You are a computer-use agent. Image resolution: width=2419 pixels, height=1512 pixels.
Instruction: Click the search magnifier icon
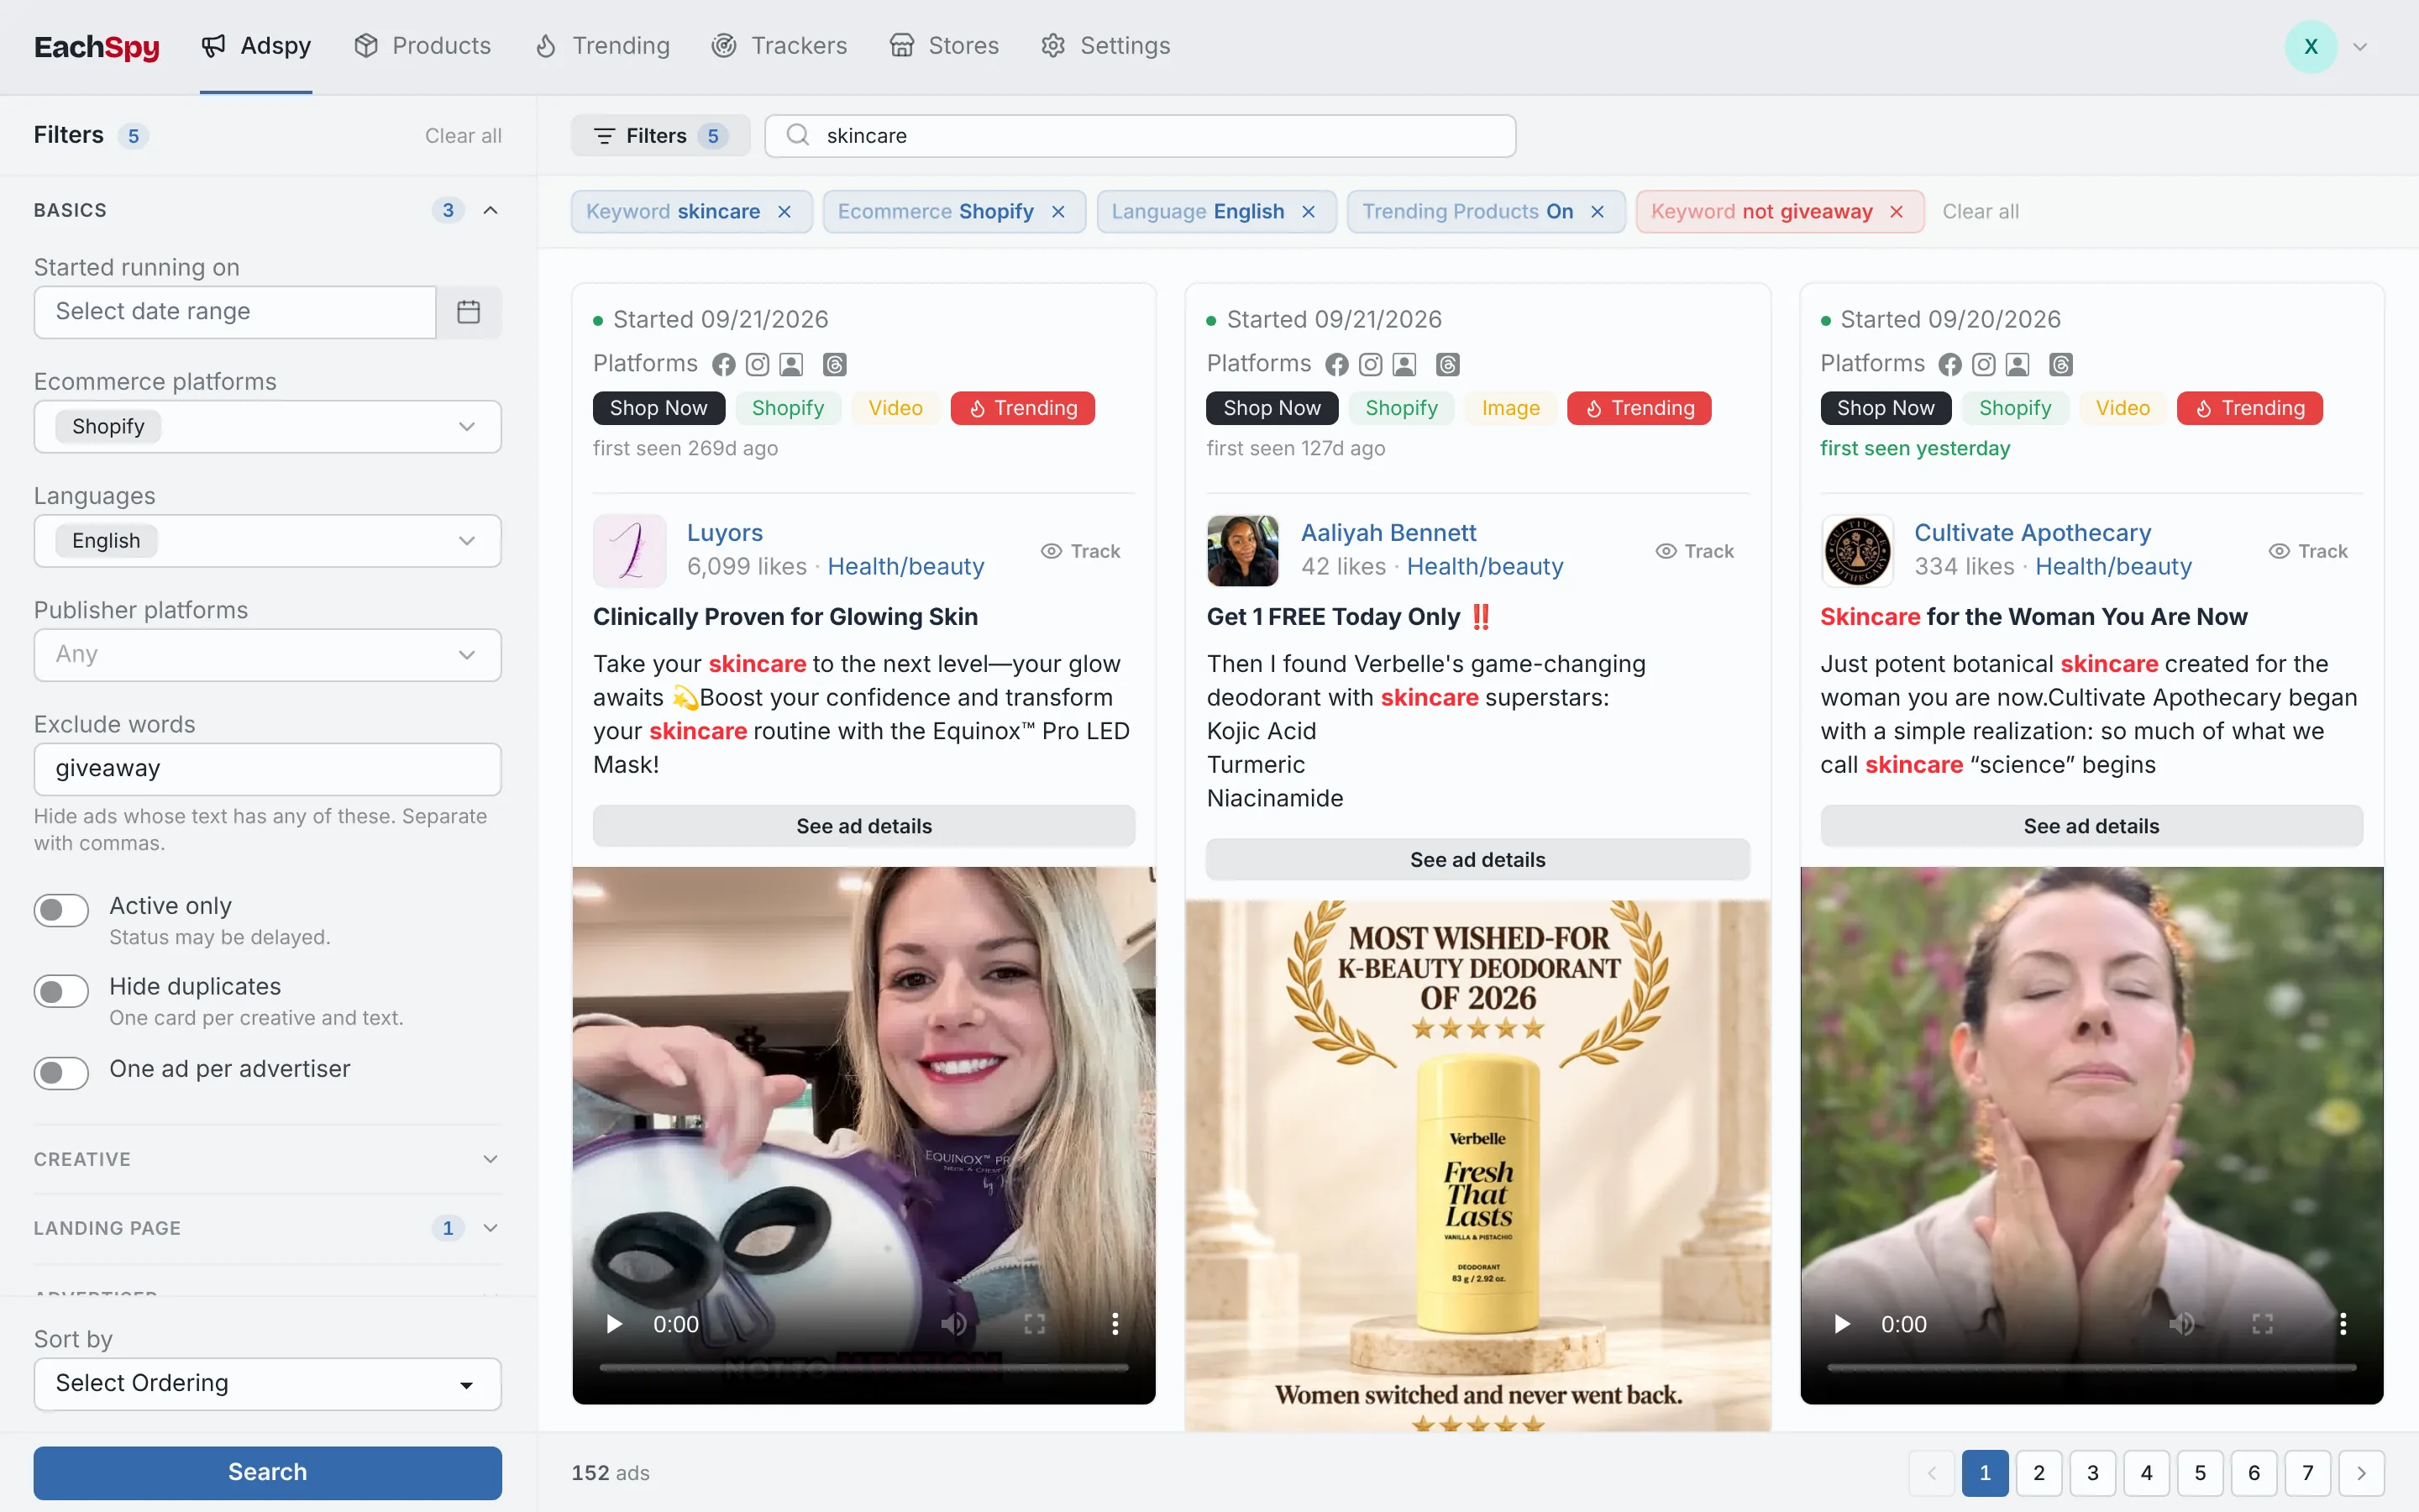[x=798, y=135]
